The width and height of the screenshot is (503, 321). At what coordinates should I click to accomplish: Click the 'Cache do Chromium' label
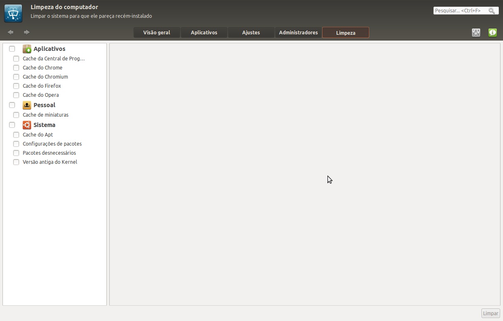pos(45,77)
